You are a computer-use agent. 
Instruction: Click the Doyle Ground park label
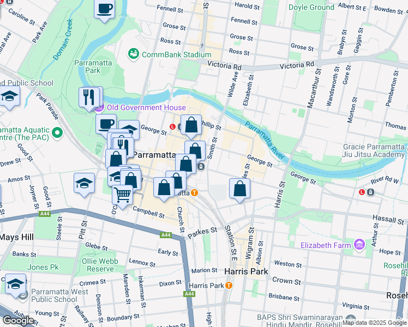point(311,7)
